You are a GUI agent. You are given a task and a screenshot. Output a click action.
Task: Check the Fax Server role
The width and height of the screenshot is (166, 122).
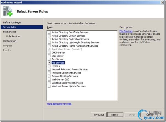pos(49,59)
